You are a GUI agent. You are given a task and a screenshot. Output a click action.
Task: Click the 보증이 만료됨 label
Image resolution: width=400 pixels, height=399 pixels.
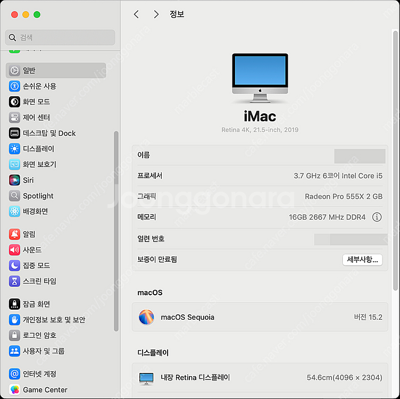(157, 260)
